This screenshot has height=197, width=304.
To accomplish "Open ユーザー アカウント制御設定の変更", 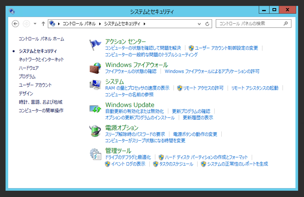I will (226, 48).
